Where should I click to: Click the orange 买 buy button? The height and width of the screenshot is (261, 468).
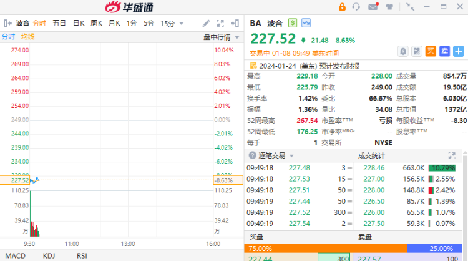coord(431,51)
